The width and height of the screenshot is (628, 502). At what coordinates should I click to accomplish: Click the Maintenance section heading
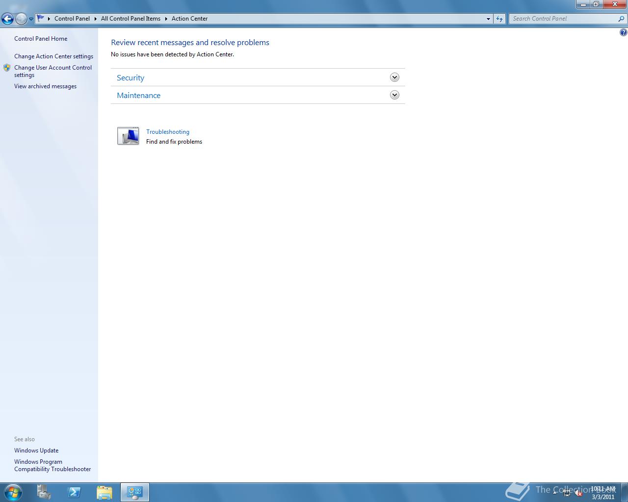pos(138,95)
